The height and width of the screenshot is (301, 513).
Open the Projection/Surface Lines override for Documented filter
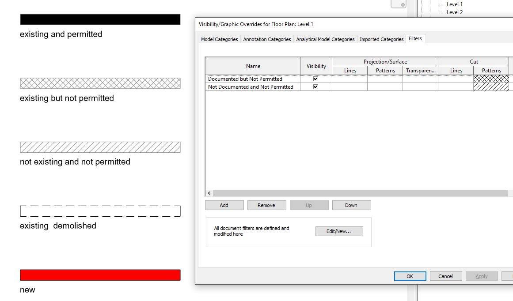pos(350,79)
